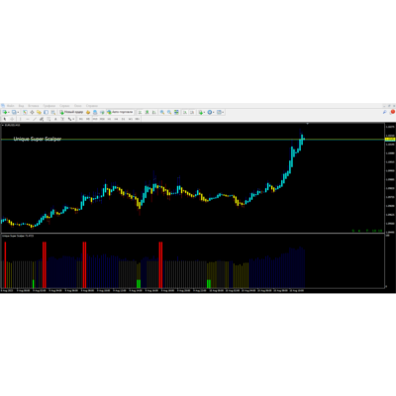Expand the Indicators list dropdown
Screen dimensions: 396x396
[204, 113]
